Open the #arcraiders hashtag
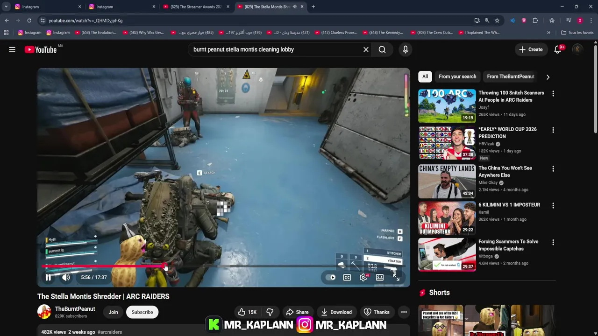The height and width of the screenshot is (336, 598). coord(110,332)
